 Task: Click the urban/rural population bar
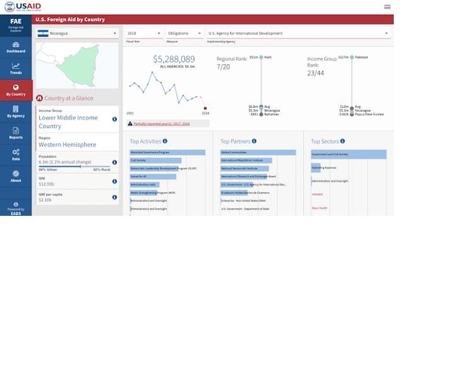75,167
